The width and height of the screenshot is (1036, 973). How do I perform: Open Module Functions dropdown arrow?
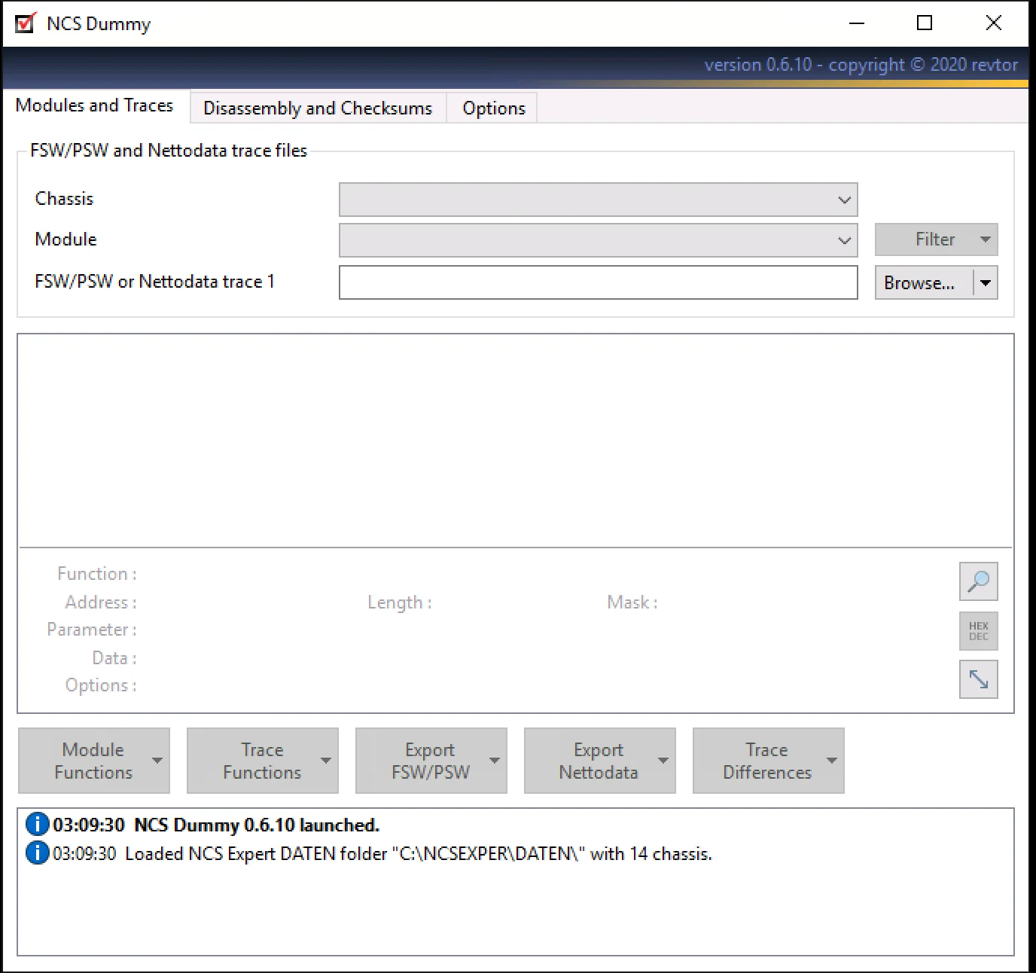click(157, 761)
